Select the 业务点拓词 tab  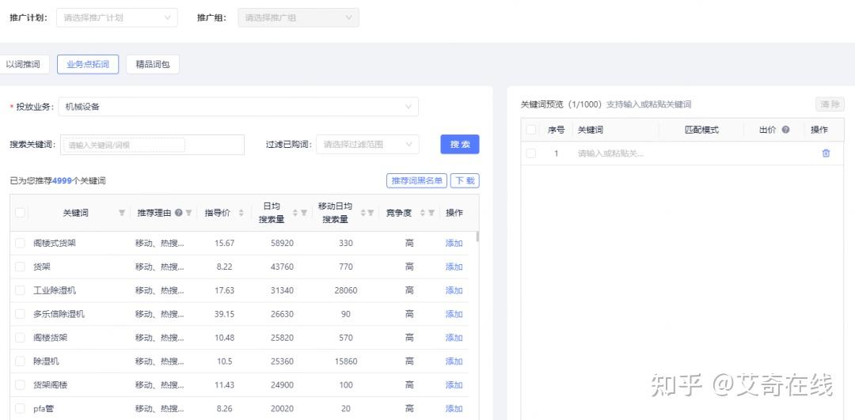[88, 64]
